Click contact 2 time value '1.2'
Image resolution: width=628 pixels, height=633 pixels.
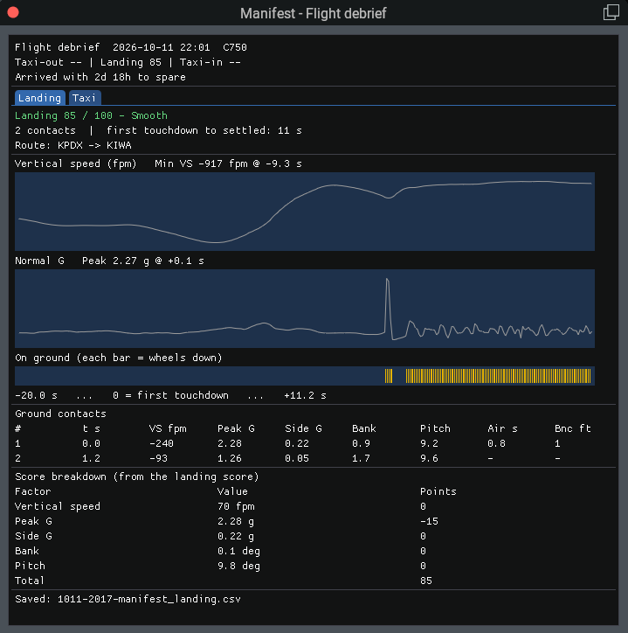pos(91,458)
